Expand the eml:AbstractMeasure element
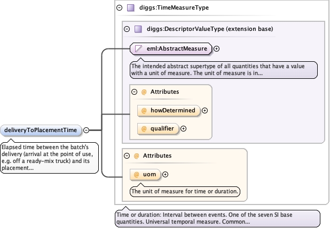This screenshot has width=330, height=229. coord(216,48)
